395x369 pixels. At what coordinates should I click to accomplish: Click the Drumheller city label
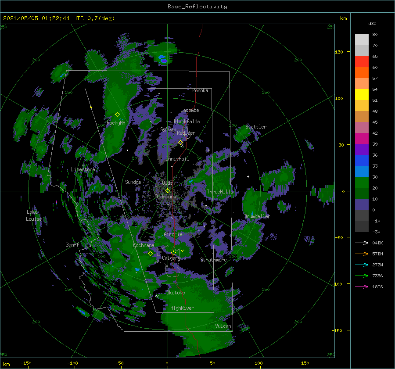pyautogui.click(x=257, y=216)
